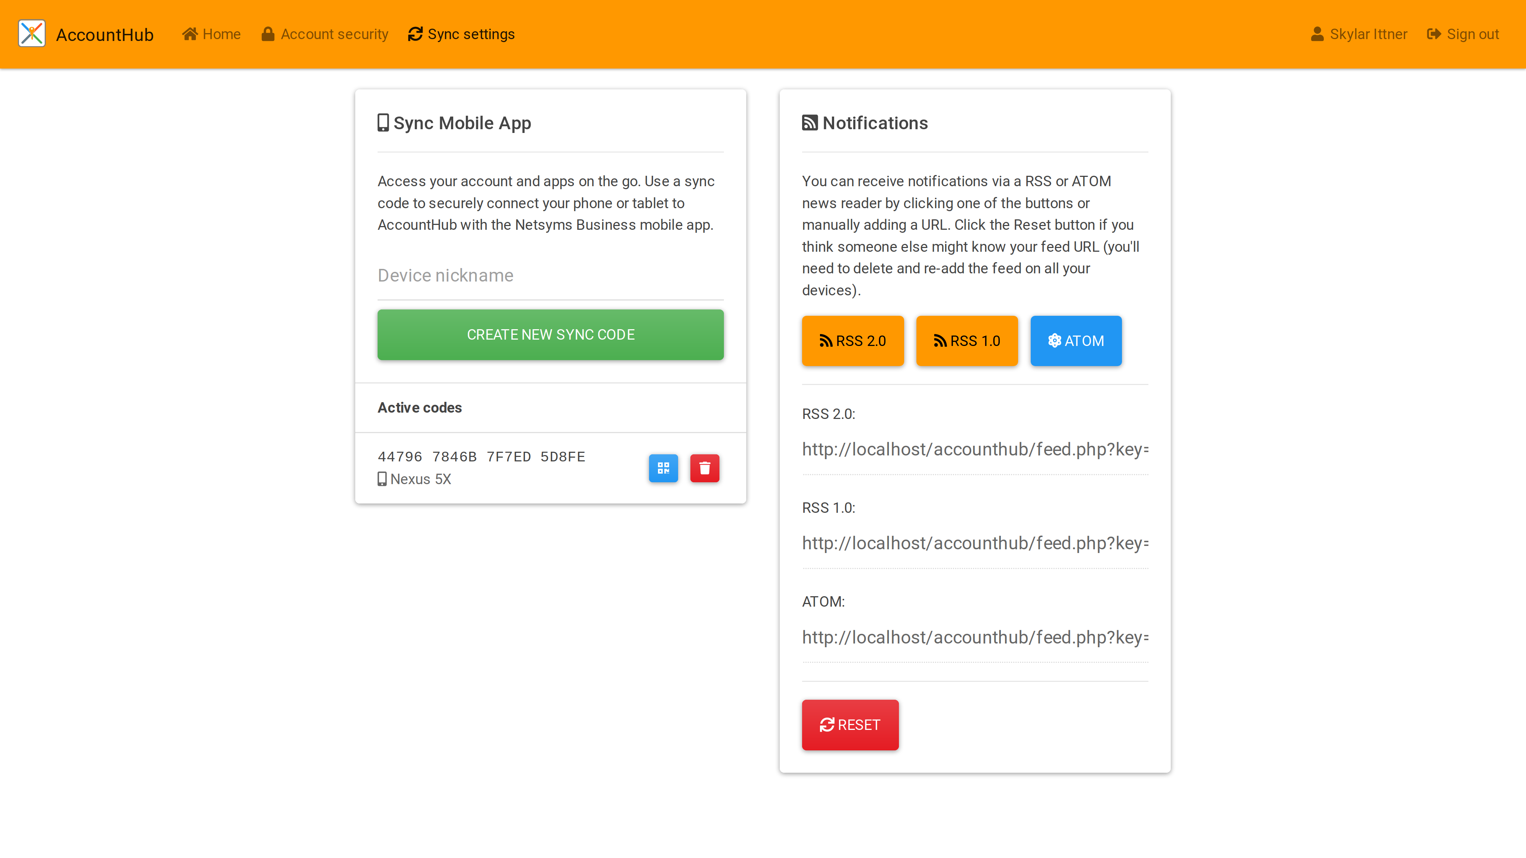Show QR code for Nexus 5X
1526x858 pixels.
[x=664, y=468]
